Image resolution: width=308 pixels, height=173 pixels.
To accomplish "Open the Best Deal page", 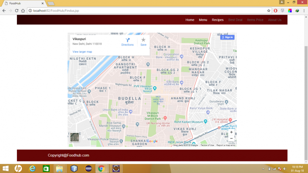I will click(235, 20).
